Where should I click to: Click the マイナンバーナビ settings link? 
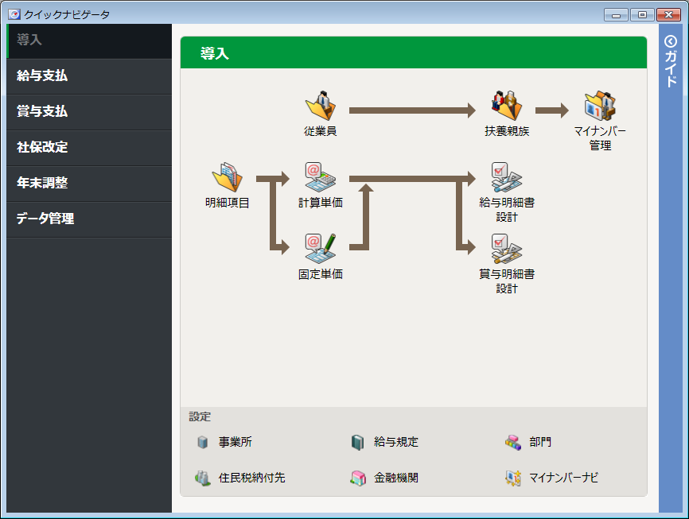(563, 478)
